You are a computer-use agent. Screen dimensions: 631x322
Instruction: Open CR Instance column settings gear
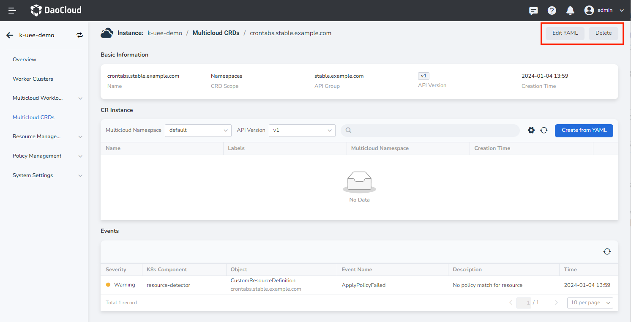[531, 130]
